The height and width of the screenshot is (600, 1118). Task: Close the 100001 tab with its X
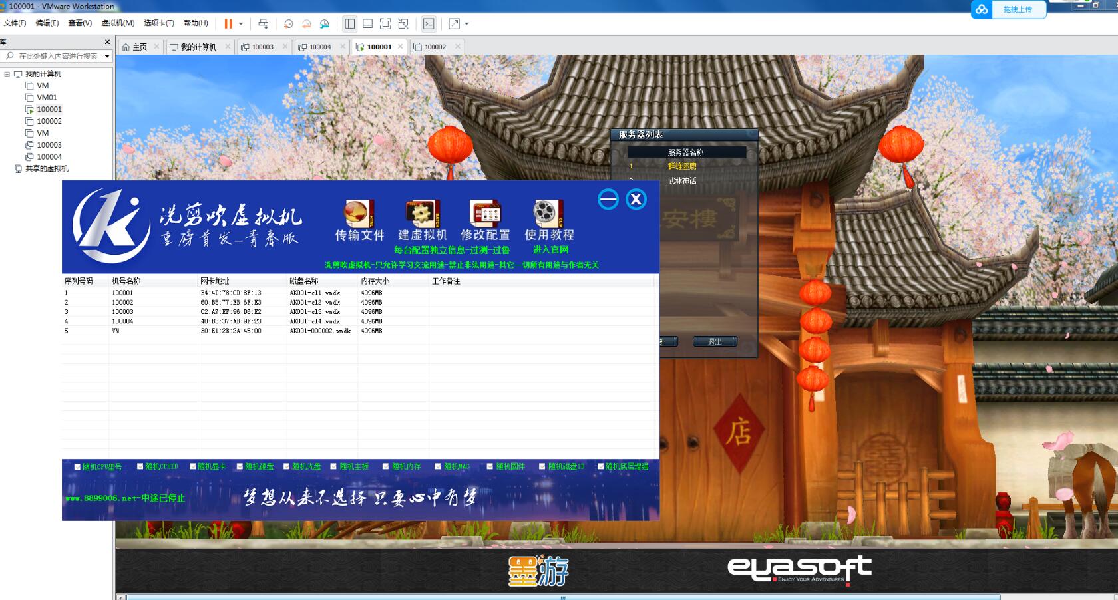pyautogui.click(x=400, y=47)
